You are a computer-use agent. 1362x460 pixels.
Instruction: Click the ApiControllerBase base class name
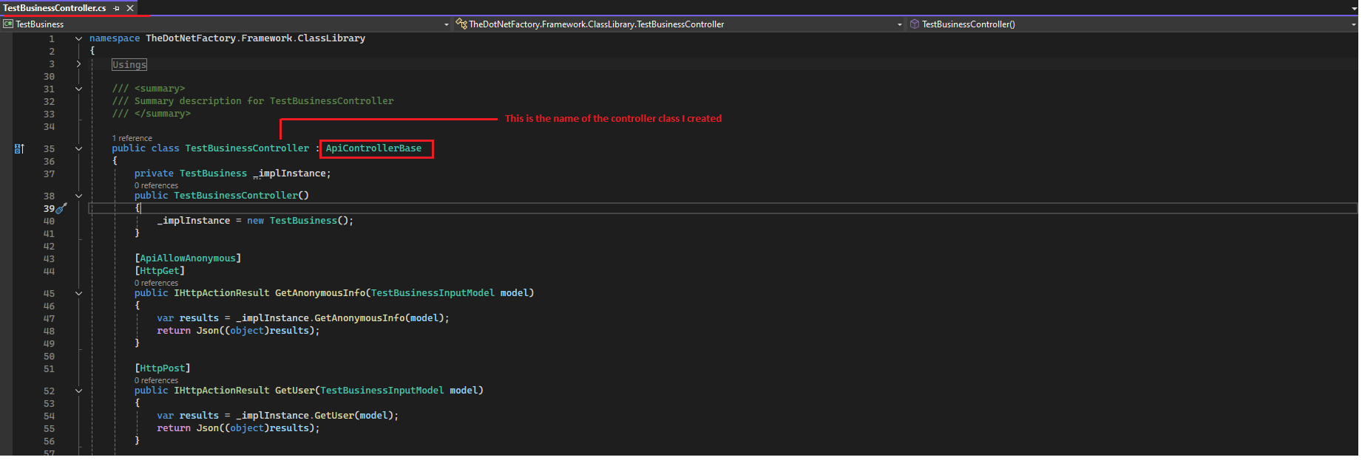373,148
